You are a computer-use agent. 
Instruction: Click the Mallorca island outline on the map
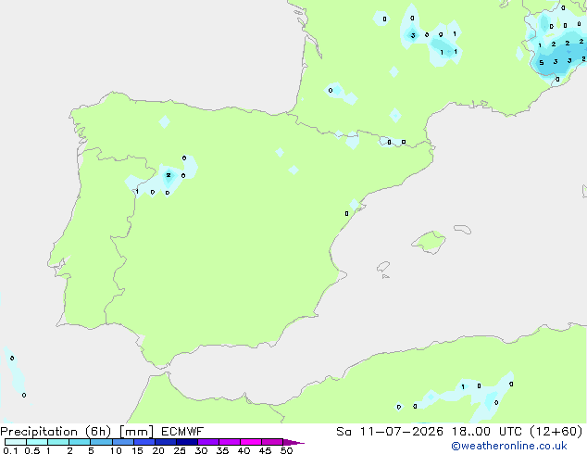coord(429,242)
